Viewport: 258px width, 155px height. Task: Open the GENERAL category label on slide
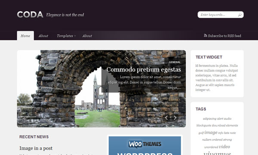click(175, 62)
